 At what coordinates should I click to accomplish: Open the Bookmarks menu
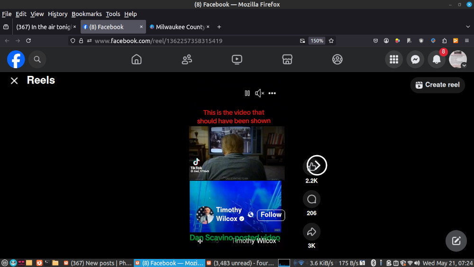tap(86, 14)
